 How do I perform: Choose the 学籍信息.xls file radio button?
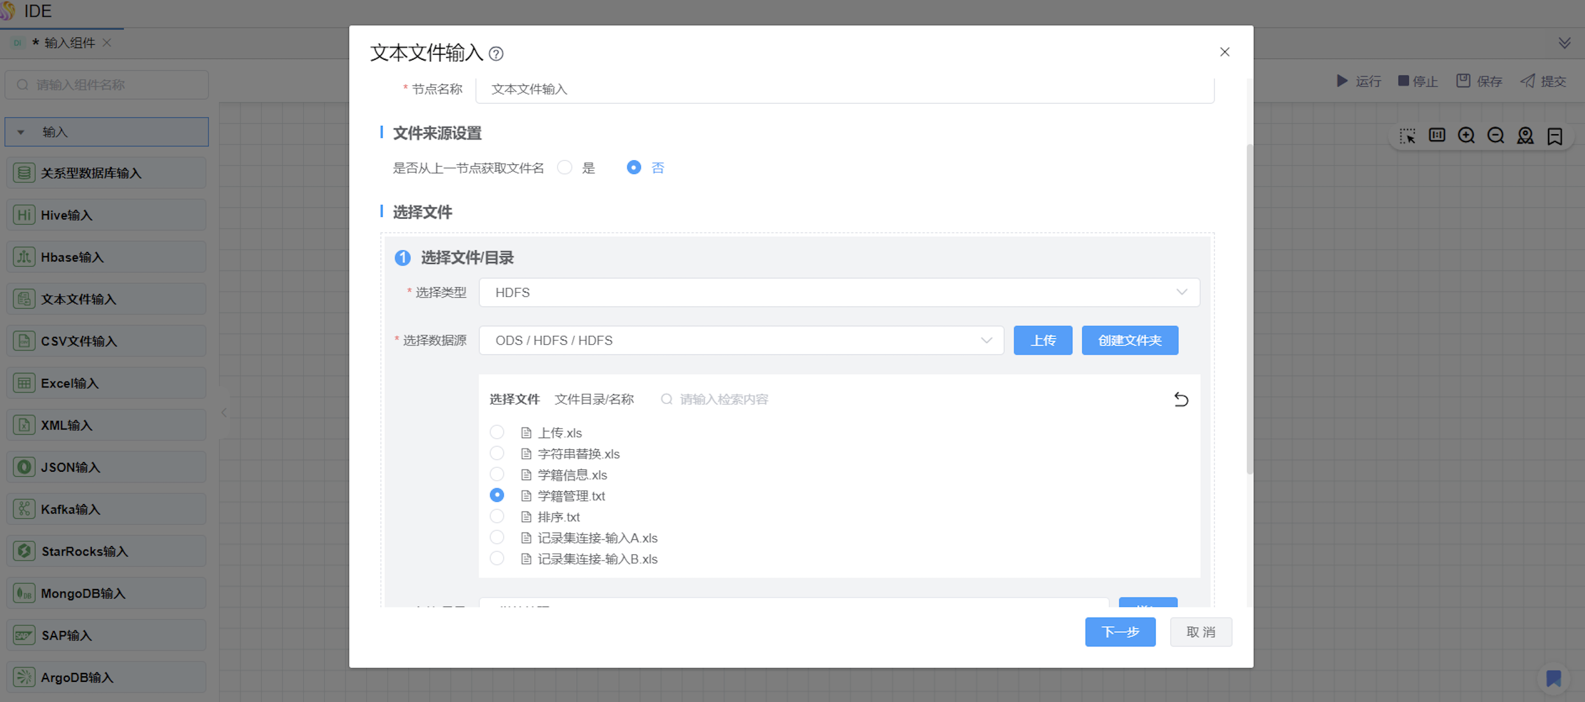(497, 475)
